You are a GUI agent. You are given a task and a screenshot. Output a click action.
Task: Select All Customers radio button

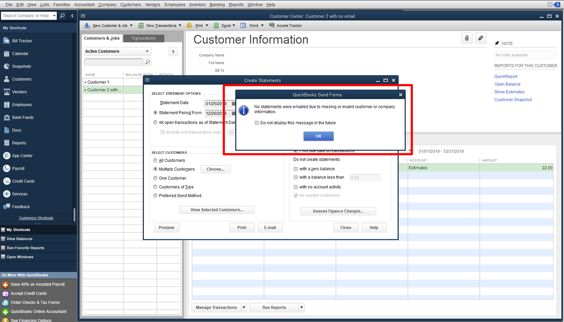tap(155, 161)
